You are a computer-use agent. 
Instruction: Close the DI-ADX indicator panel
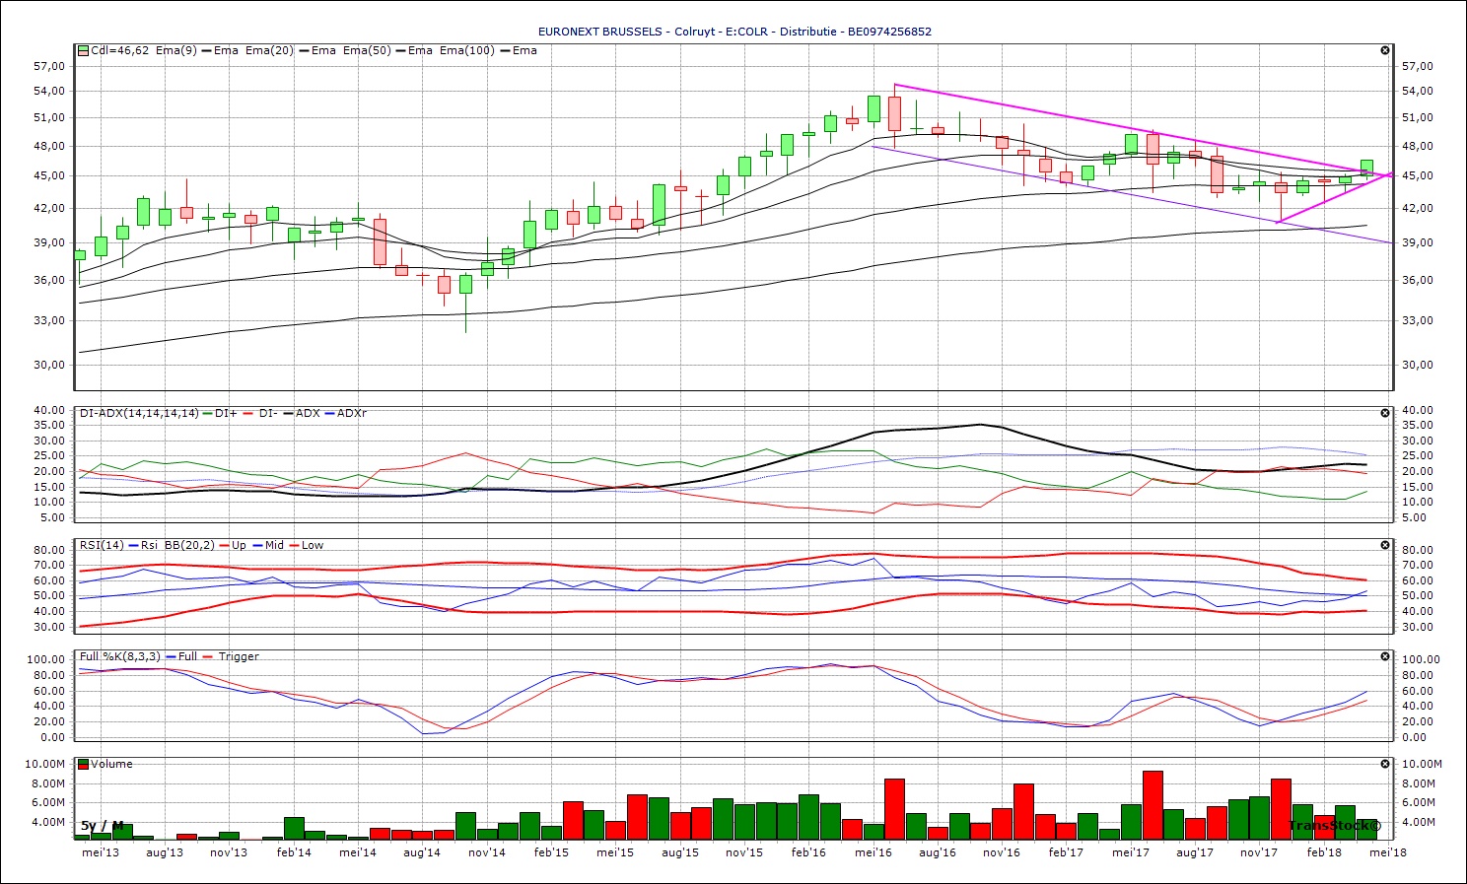coord(1385,414)
